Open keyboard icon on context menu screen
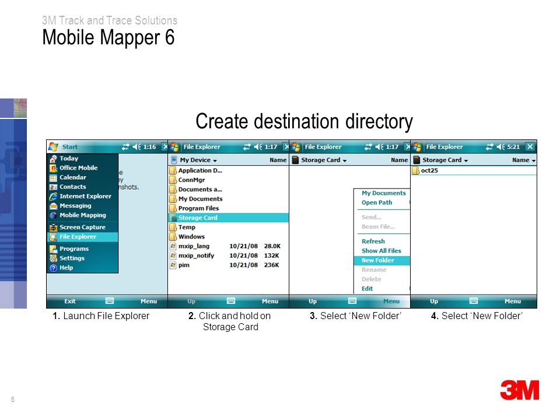Viewport: 560px width, 420px height. click(352, 301)
